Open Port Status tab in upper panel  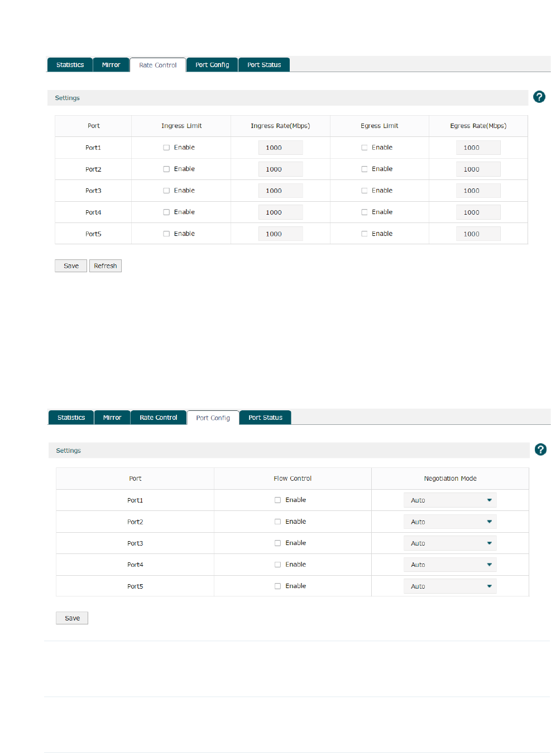pyautogui.click(x=264, y=65)
